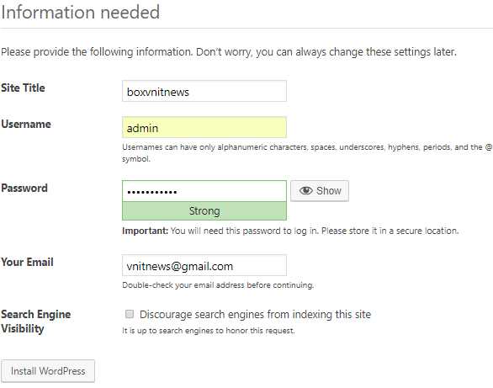Focus the masked Password field
Image resolution: width=493 pixels, height=388 pixels.
(x=204, y=191)
